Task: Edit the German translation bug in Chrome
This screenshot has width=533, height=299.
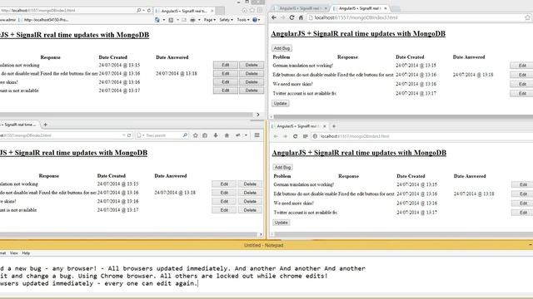Action: (x=522, y=66)
